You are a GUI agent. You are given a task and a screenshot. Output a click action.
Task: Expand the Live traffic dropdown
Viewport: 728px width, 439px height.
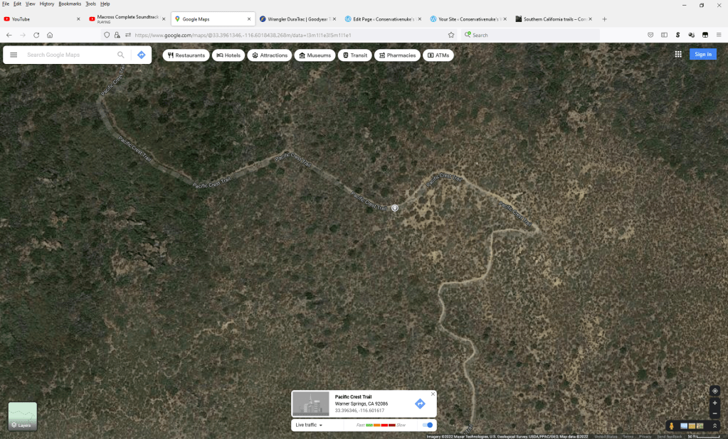point(310,425)
